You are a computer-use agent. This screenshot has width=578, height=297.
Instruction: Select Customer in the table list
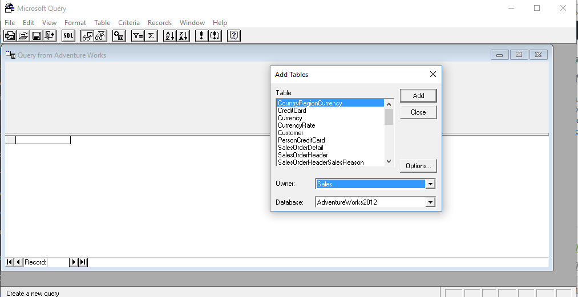click(x=330, y=133)
